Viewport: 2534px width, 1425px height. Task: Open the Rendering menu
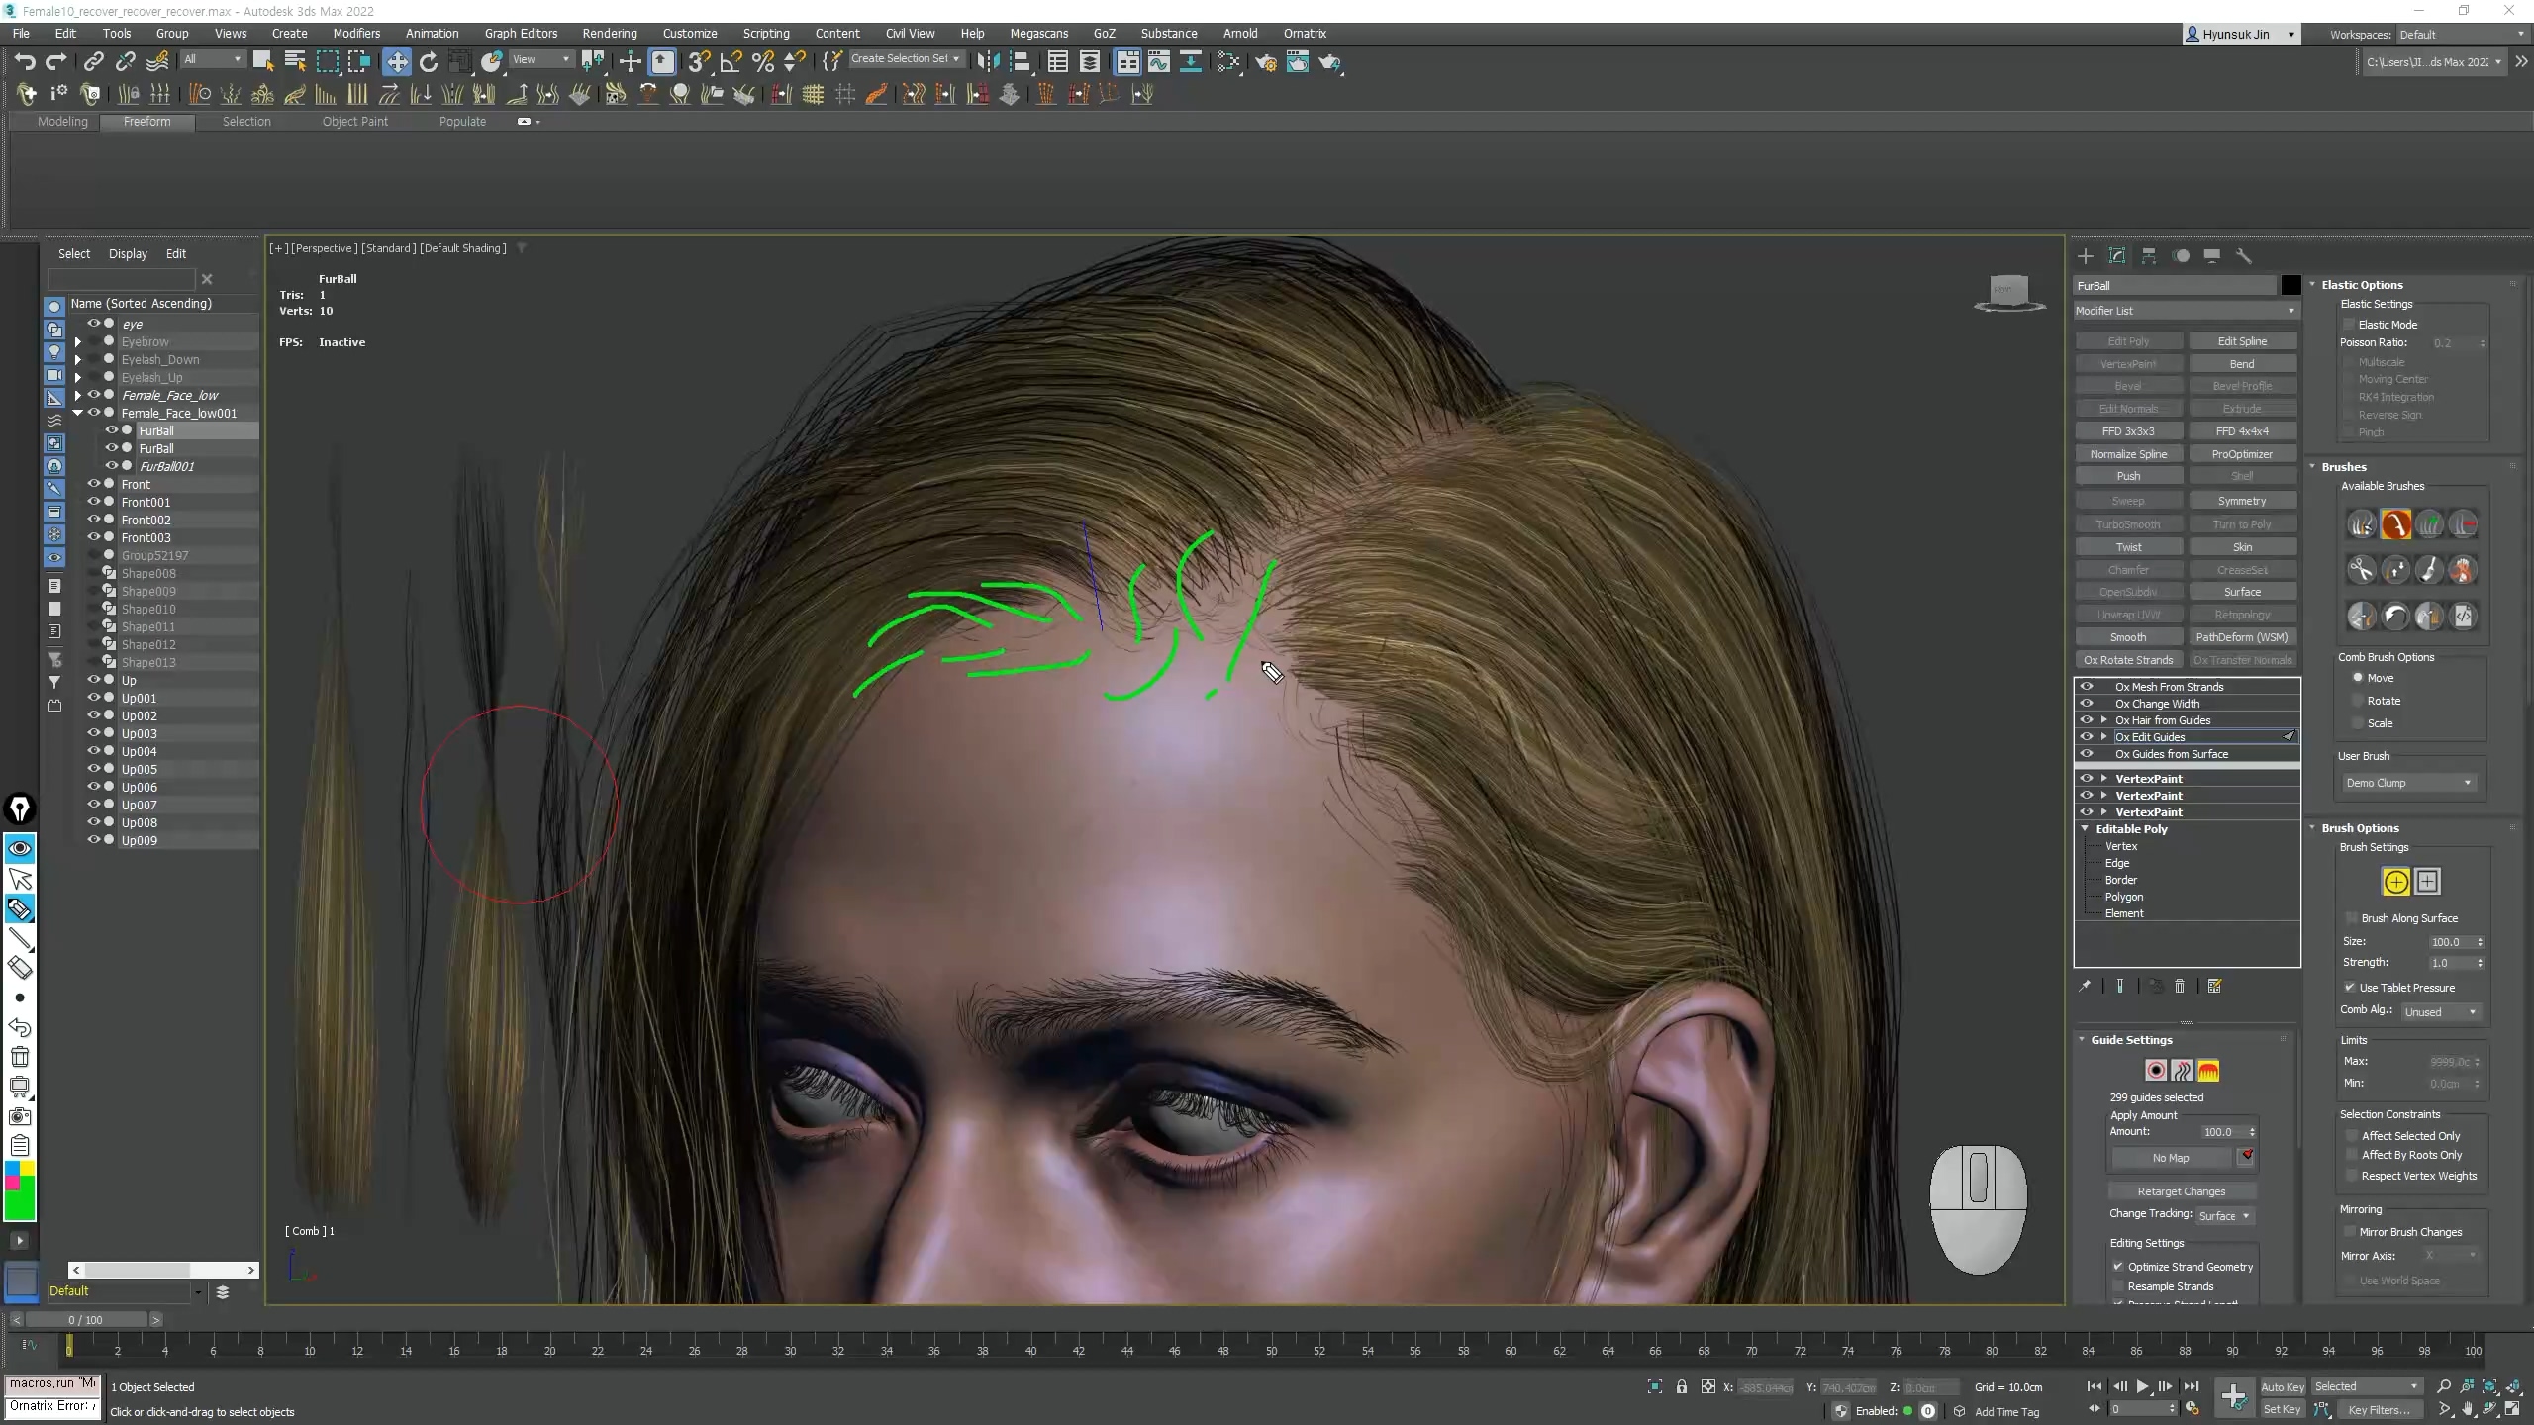(609, 33)
